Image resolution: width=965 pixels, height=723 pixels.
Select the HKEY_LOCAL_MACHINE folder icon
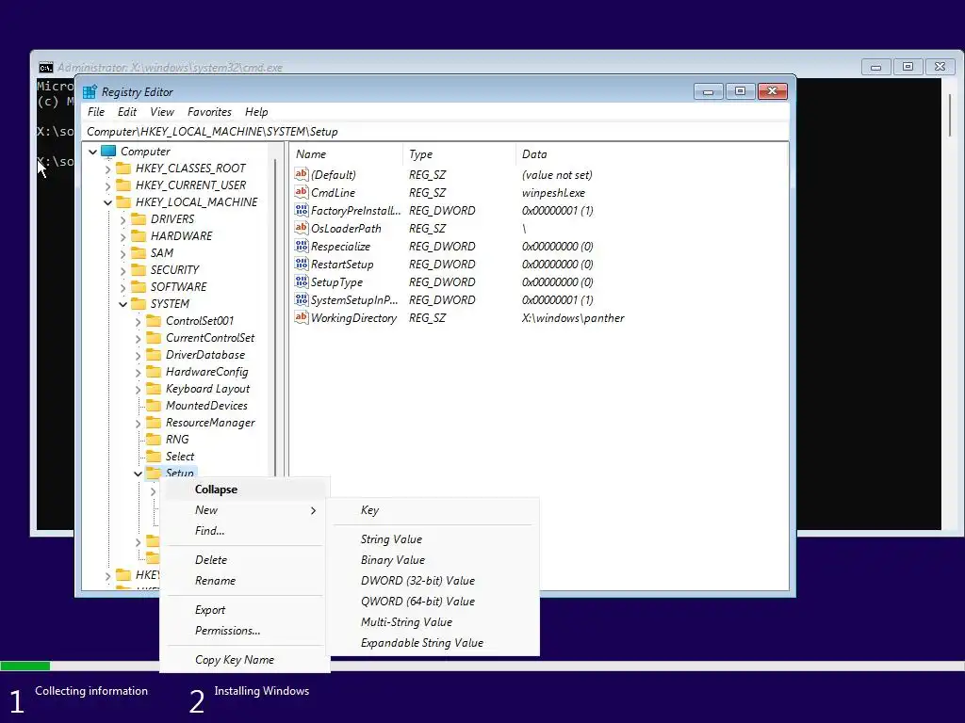123,201
